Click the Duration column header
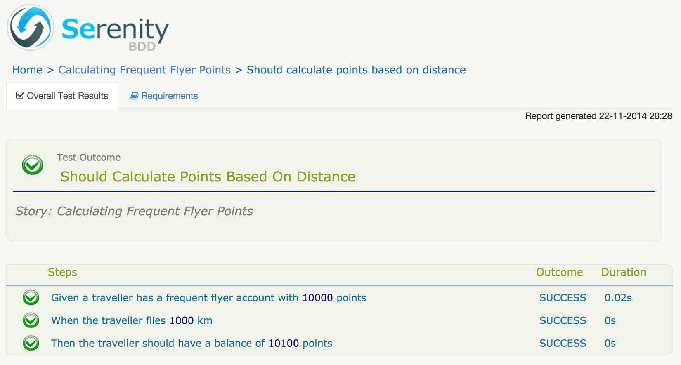 [623, 272]
